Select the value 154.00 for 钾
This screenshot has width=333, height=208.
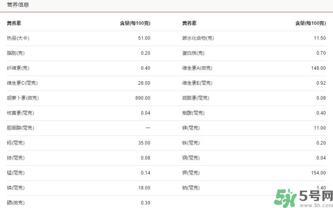(x=318, y=173)
